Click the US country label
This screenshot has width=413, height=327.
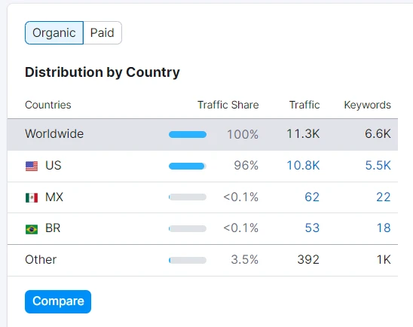tap(54, 166)
